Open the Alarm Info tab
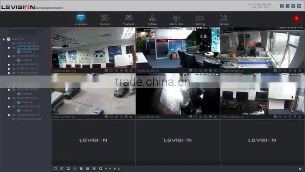This screenshot has height=172, width=305. click(x=176, y=20)
